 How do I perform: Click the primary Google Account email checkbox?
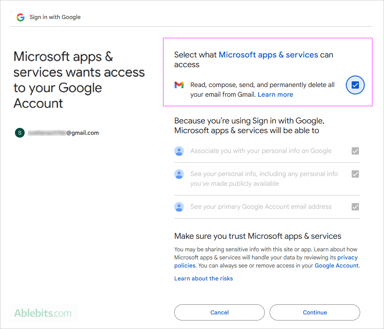point(355,206)
